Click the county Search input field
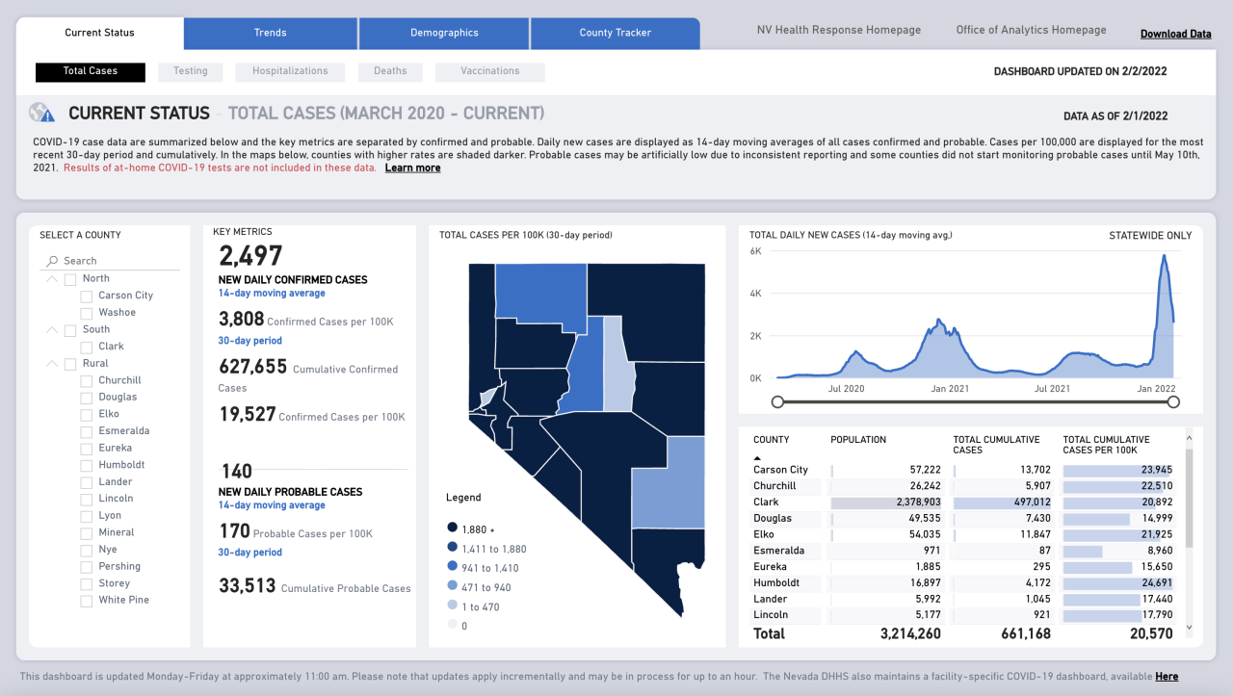This screenshot has height=696, width=1233. [116, 261]
